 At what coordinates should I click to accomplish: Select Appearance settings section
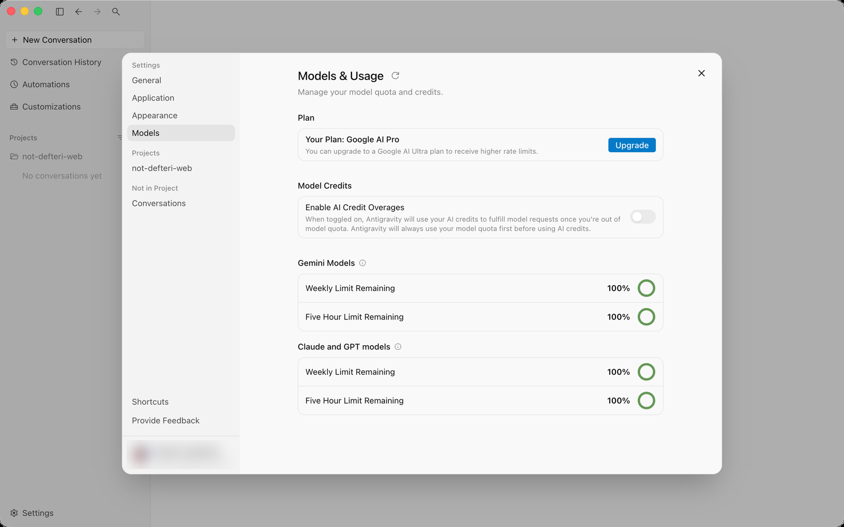[181, 115]
